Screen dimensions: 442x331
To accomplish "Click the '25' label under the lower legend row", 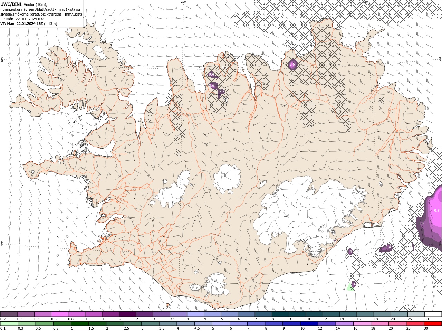I will [x=408, y=329].
